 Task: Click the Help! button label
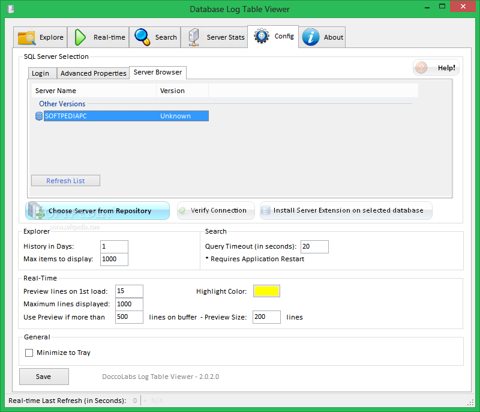[446, 68]
